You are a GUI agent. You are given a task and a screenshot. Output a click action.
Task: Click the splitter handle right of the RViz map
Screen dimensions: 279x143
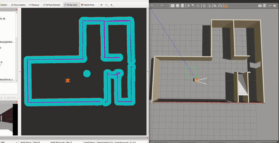148,71
